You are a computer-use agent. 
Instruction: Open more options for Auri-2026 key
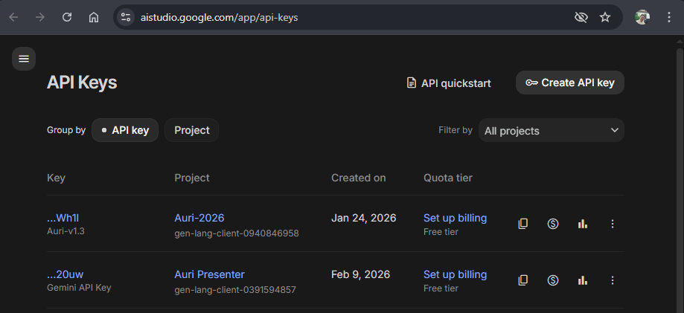pyautogui.click(x=613, y=224)
